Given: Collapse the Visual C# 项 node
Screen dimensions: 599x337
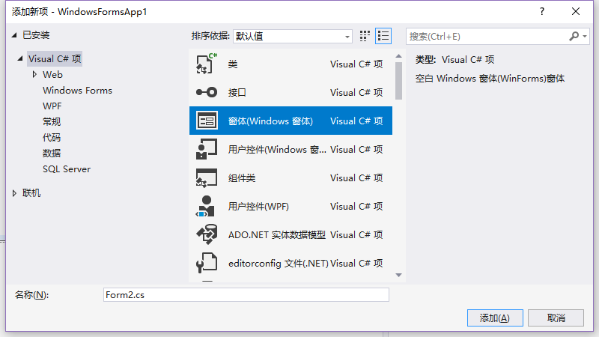Looking at the screenshot, I should [x=20, y=58].
